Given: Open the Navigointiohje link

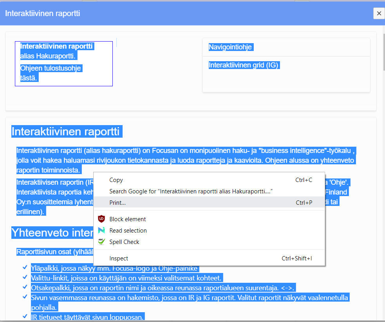Looking at the screenshot, I should pyautogui.click(x=230, y=47).
